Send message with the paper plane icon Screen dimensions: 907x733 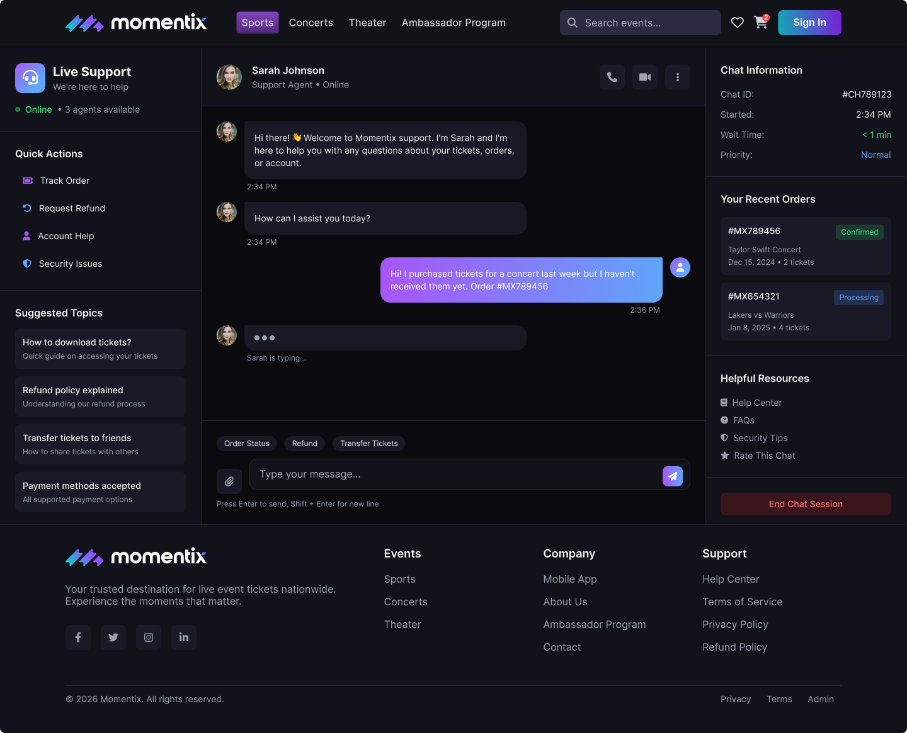[673, 476]
